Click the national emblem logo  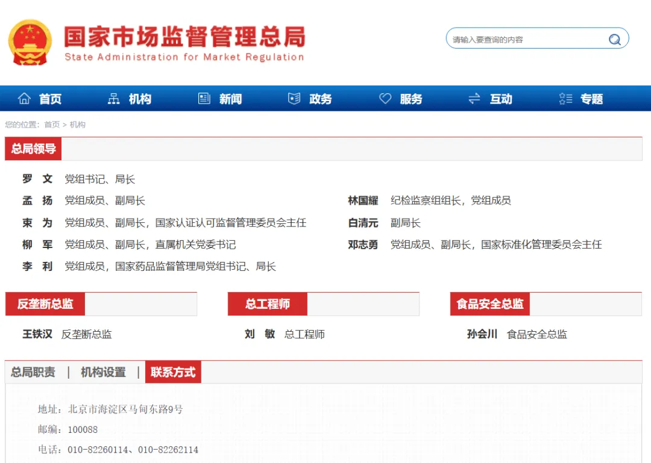pos(30,42)
